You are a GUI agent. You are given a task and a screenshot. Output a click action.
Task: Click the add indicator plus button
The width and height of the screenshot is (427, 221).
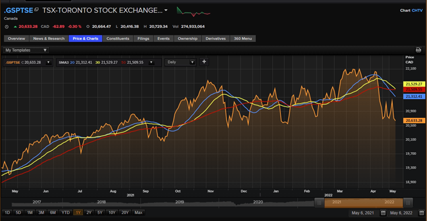pos(204,62)
